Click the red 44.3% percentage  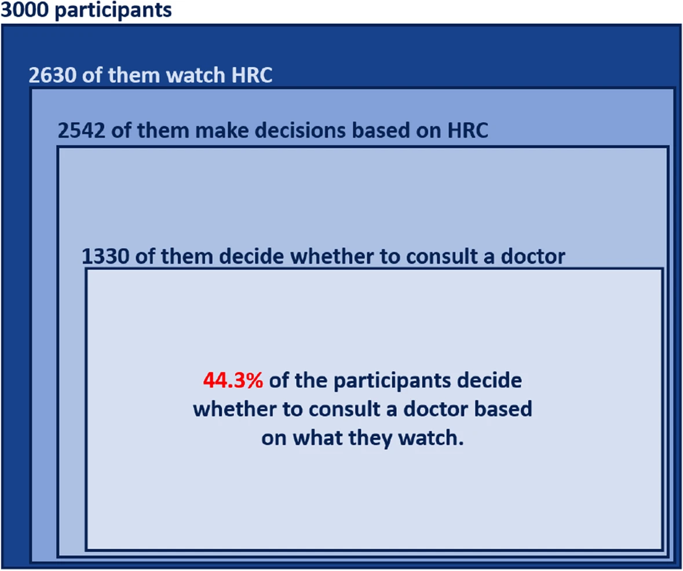click(x=233, y=380)
